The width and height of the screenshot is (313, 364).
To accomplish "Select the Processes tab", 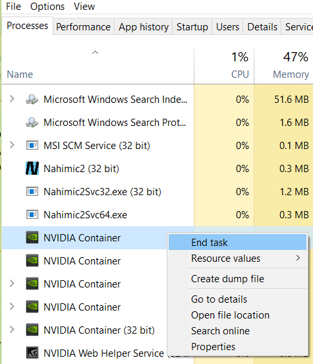I will click(x=28, y=26).
